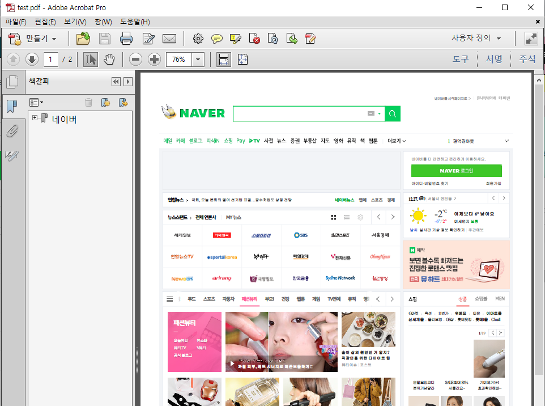Click the edit PDF text icon
Viewport: 545px width, 406px height.
click(310, 38)
